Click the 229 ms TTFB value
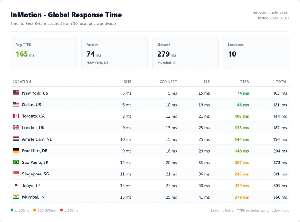 [242, 186]
